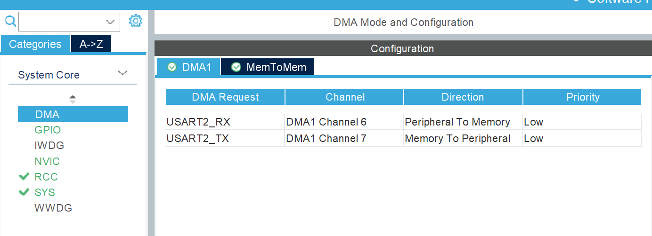Image resolution: width=652 pixels, height=236 pixels.
Task: Click the Low priority cell for USART2_RX
Action: [582, 122]
